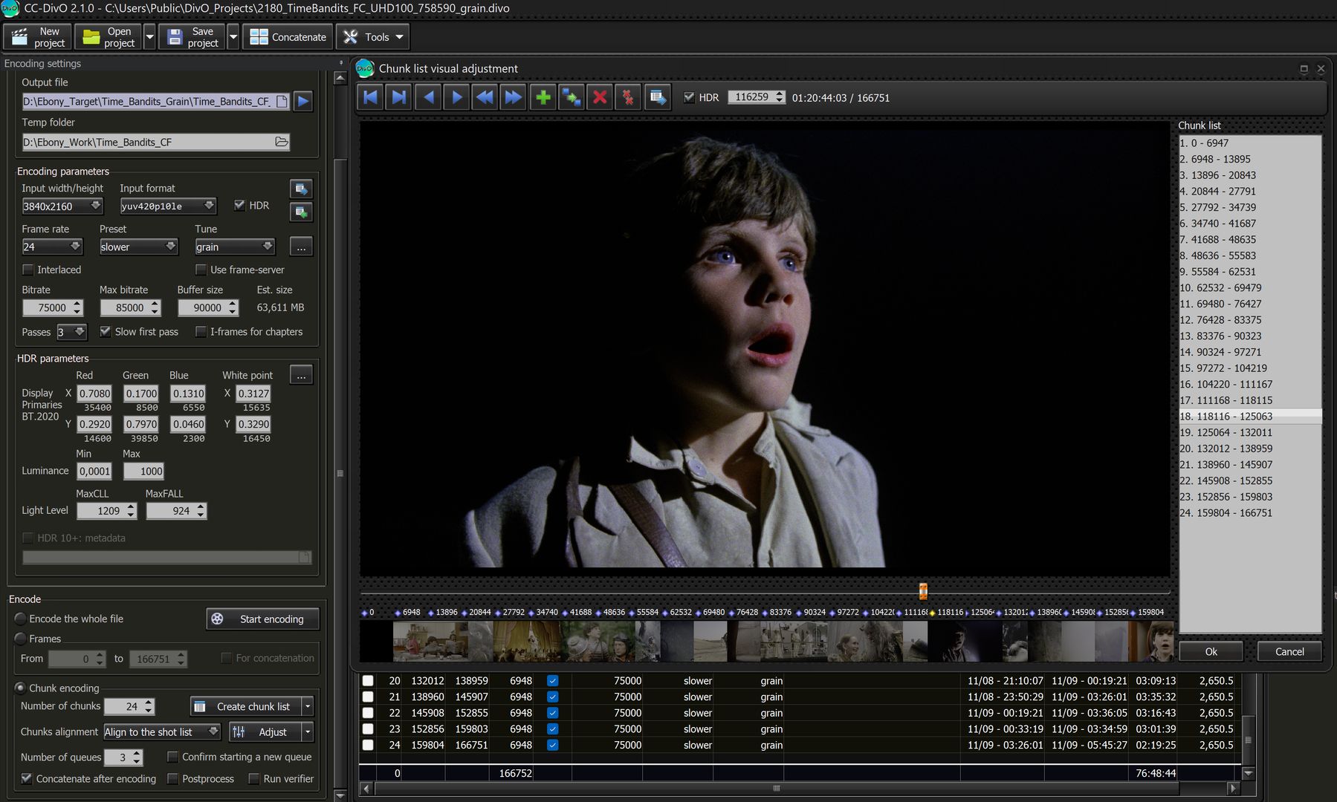This screenshot has height=802, width=1337.
Task: Delete all chunk points with double red X
Action: pyautogui.click(x=628, y=97)
